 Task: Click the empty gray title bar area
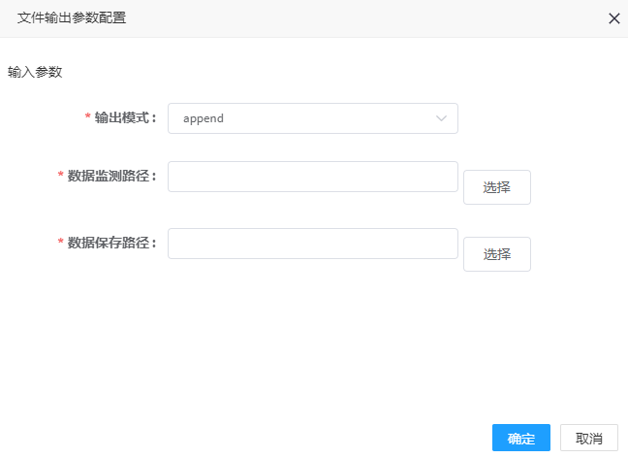tap(361, 18)
